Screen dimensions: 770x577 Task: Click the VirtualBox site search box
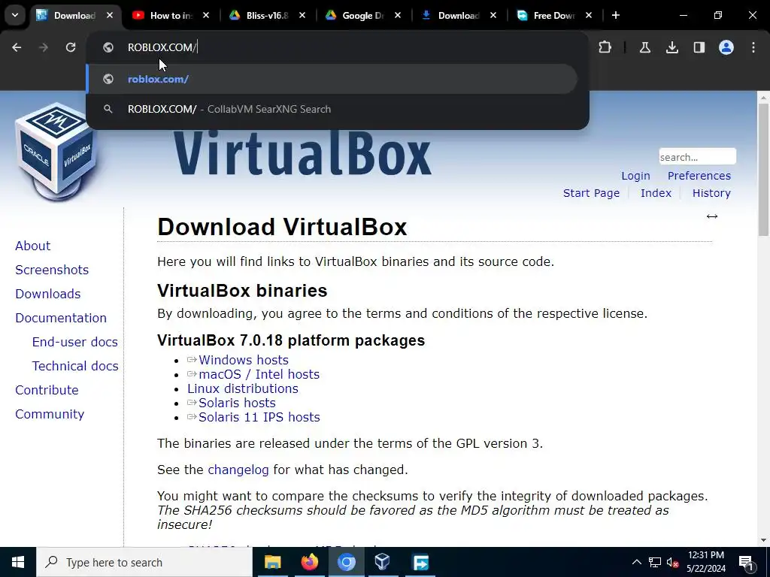(x=697, y=157)
